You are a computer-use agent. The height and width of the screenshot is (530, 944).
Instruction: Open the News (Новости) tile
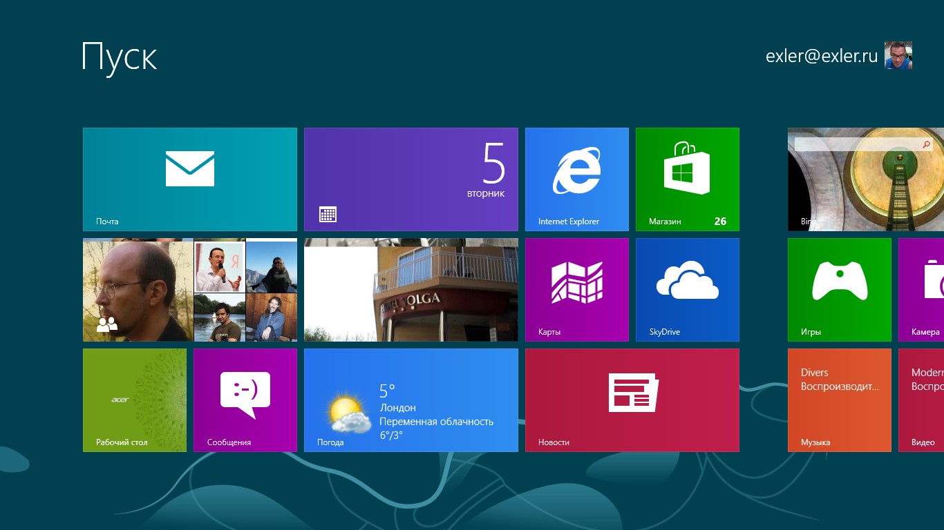632,400
